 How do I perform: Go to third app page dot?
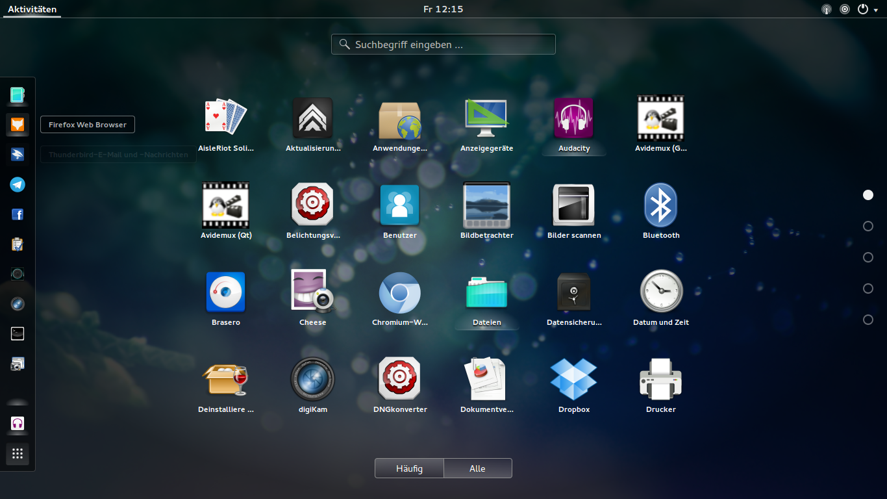tap(868, 257)
